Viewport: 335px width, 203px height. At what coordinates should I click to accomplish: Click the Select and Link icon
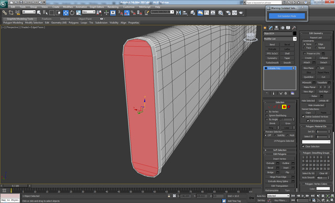click(x=5, y=13)
